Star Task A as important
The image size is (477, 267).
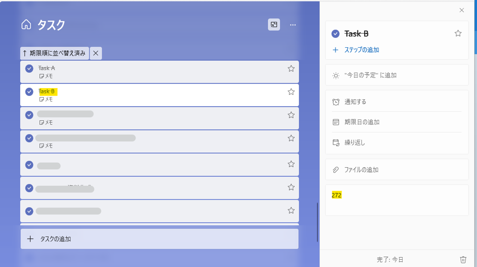[291, 69]
